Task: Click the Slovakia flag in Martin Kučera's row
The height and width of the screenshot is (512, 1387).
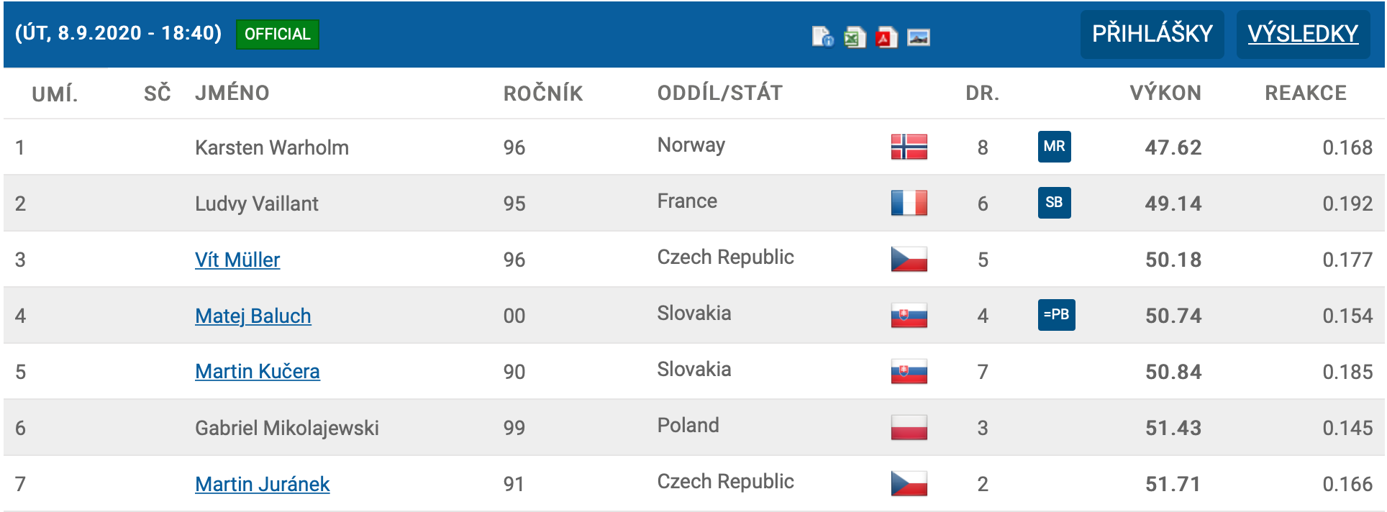Action: [909, 371]
